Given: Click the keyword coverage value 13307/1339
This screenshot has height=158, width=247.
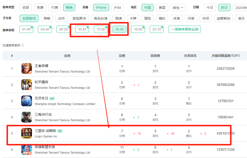Looking at the screenshot, I should click(225, 150).
